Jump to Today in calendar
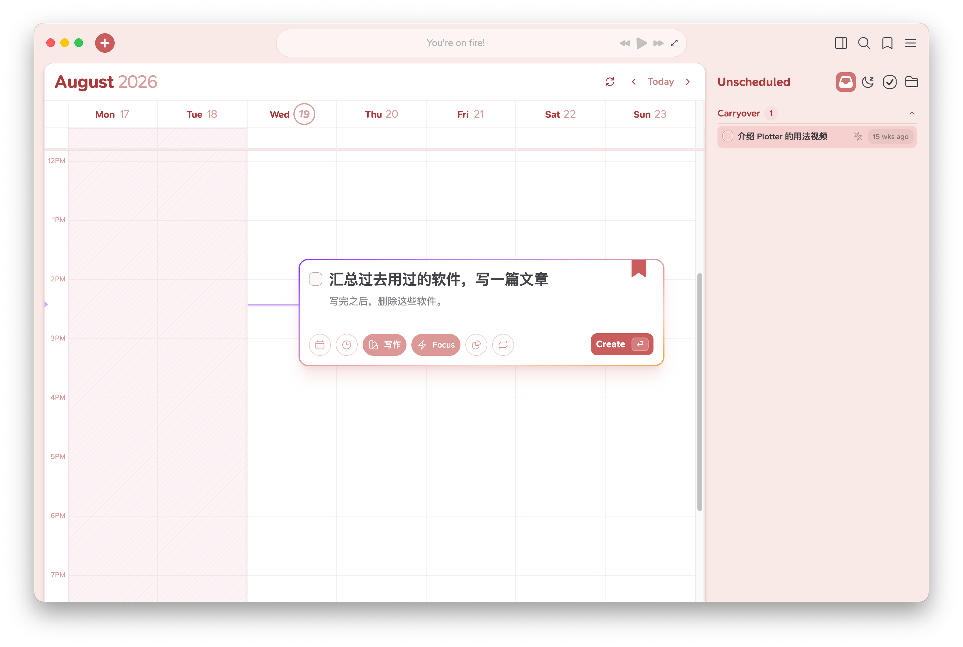 660,82
